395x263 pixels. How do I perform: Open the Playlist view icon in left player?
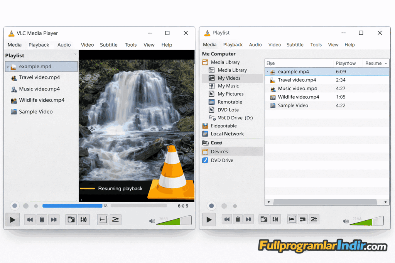tap(71, 219)
